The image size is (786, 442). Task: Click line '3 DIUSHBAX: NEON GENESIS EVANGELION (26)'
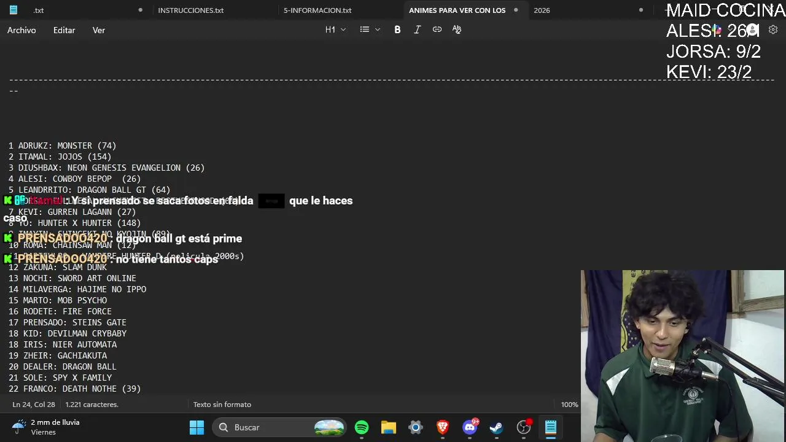click(106, 168)
